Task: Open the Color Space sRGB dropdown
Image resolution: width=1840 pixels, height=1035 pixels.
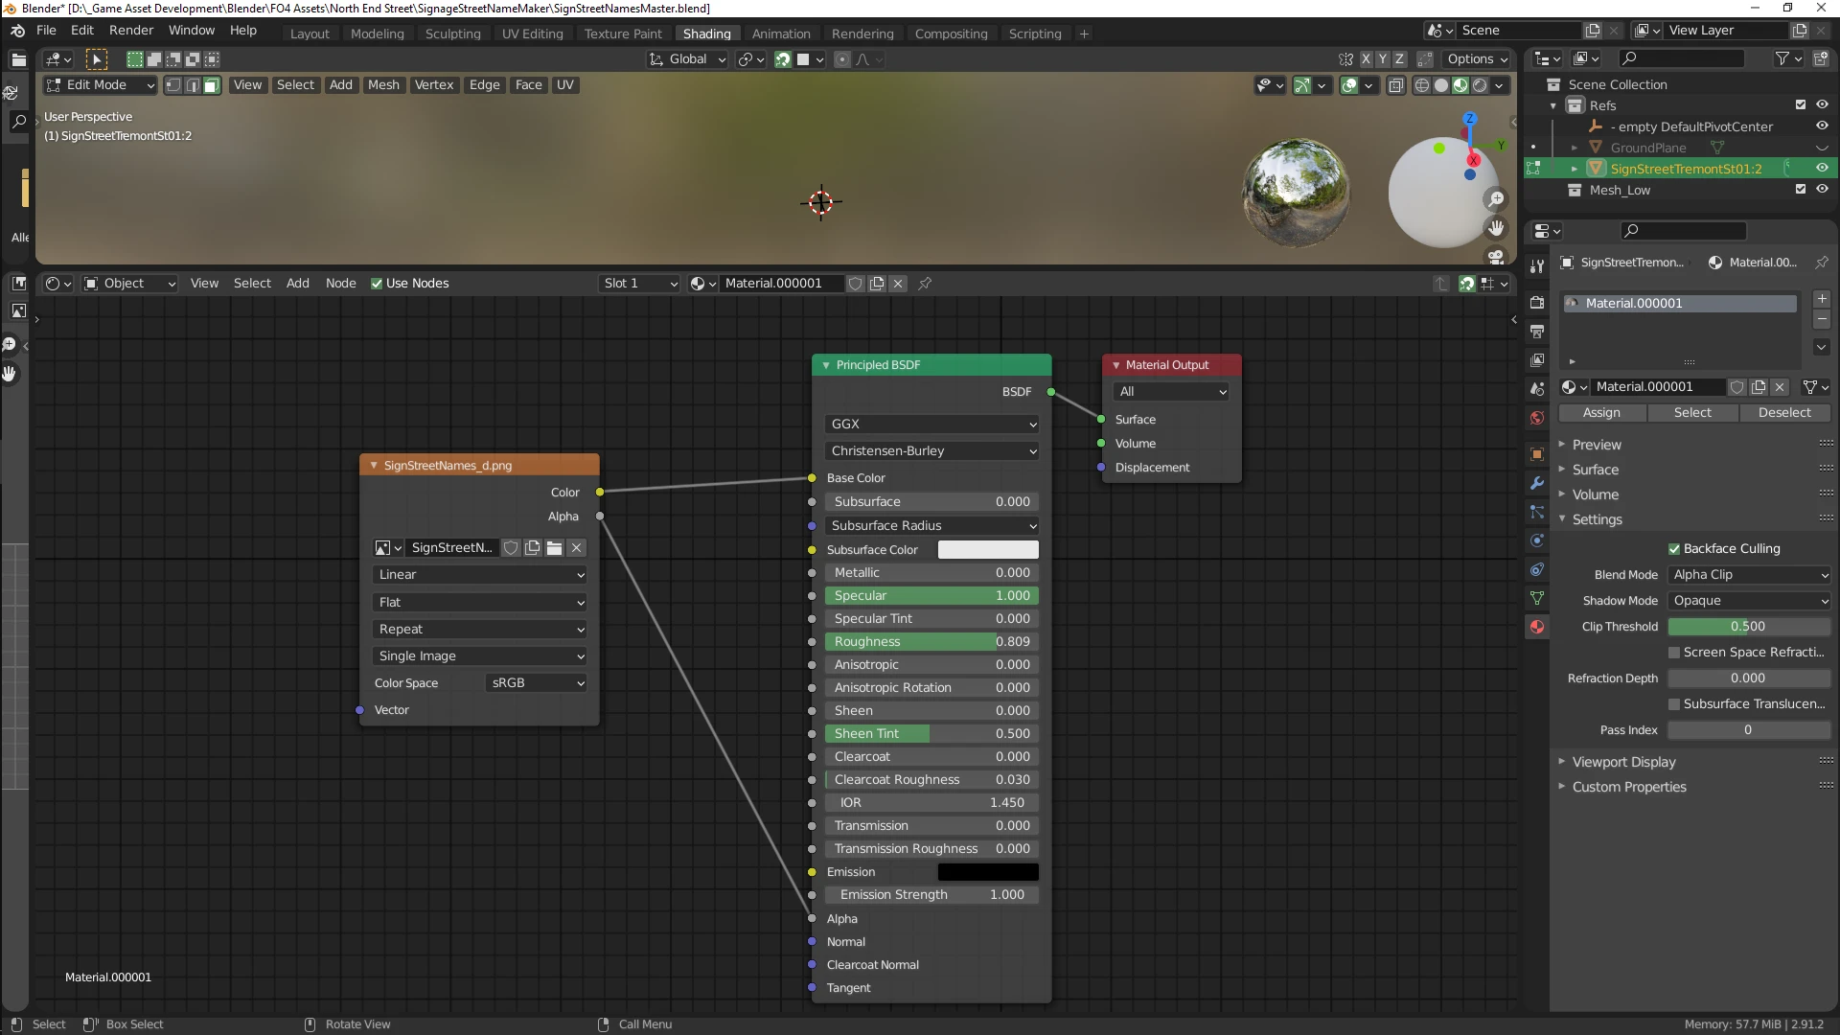Action: (x=537, y=683)
